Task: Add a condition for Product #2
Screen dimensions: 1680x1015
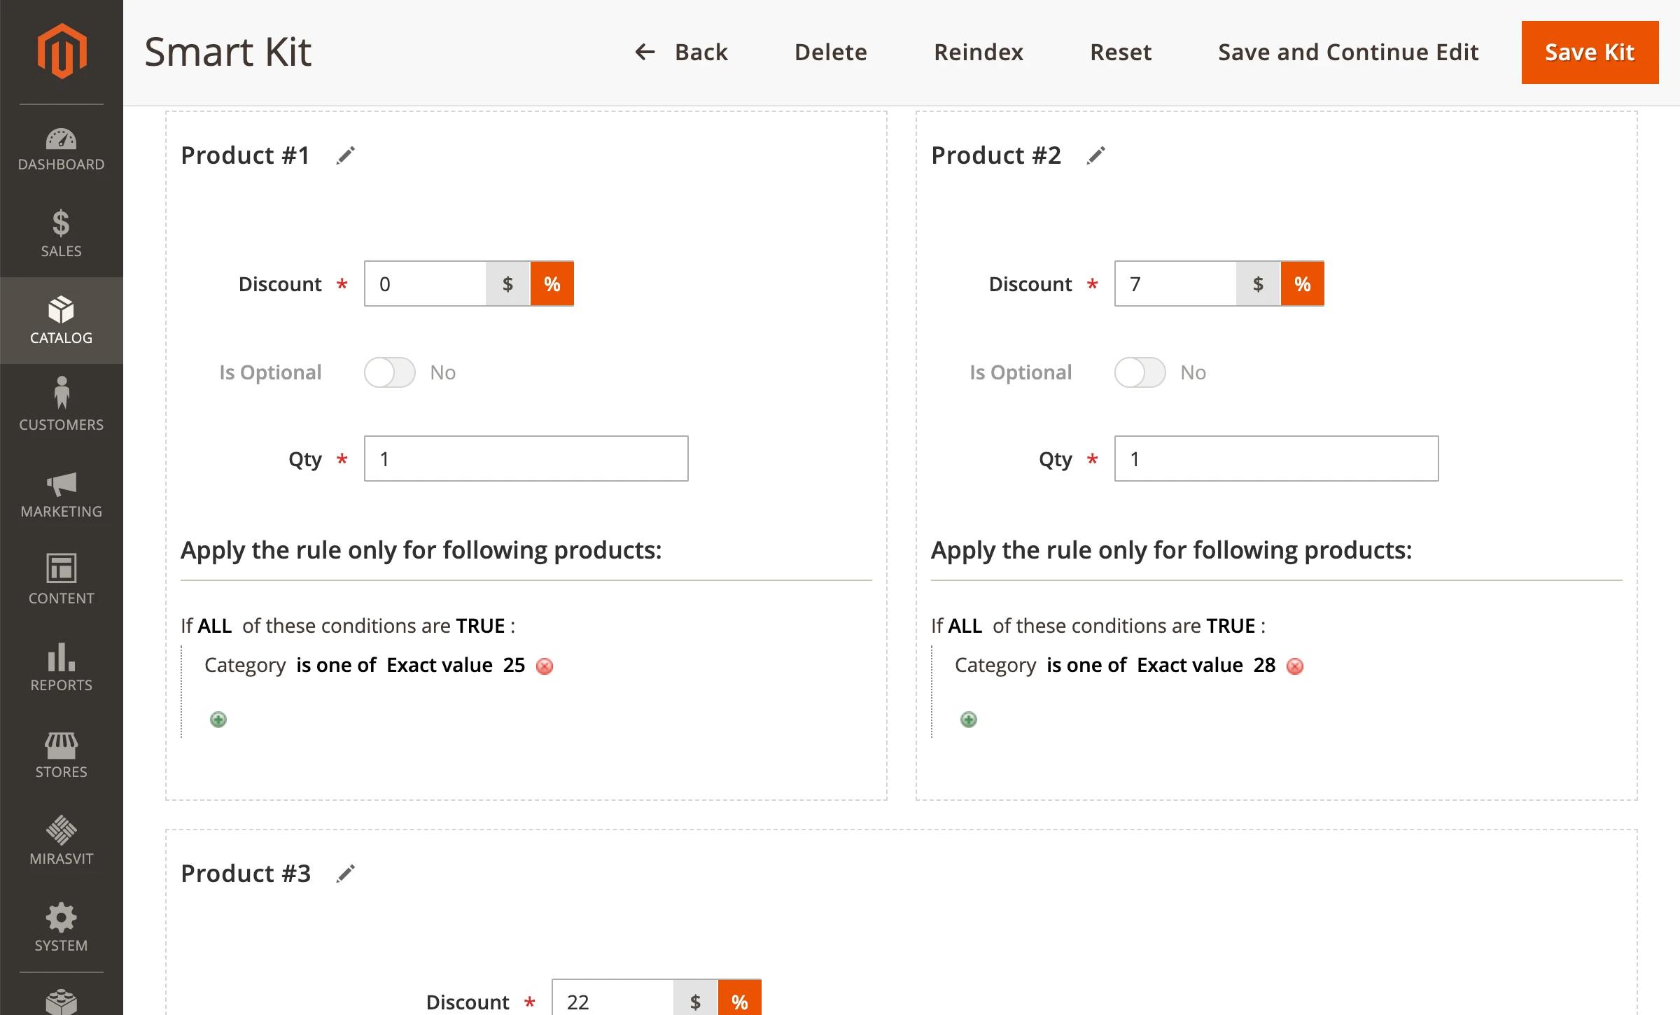Action: [969, 720]
